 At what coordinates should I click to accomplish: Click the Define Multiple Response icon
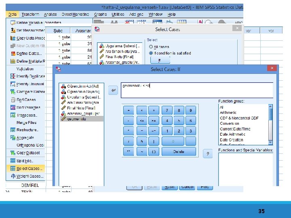coord(13,61)
